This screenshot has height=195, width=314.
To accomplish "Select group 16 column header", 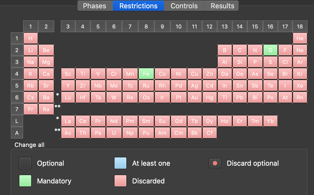I will point(270,27).
